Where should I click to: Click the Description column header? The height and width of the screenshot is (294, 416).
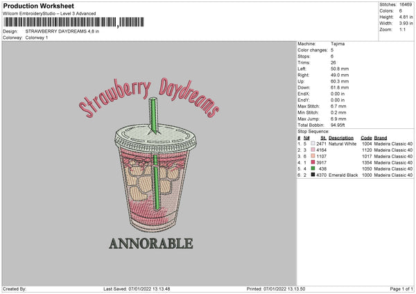pos(341,138)
